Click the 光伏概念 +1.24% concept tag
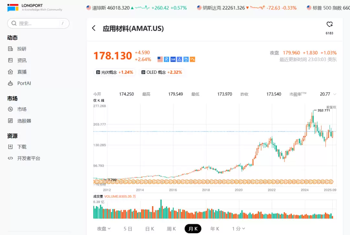The height and width of the screenshot is (235, 350). (114, 72)
